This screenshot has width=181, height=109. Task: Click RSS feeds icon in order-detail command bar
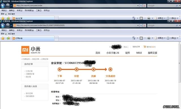point(141,38)
